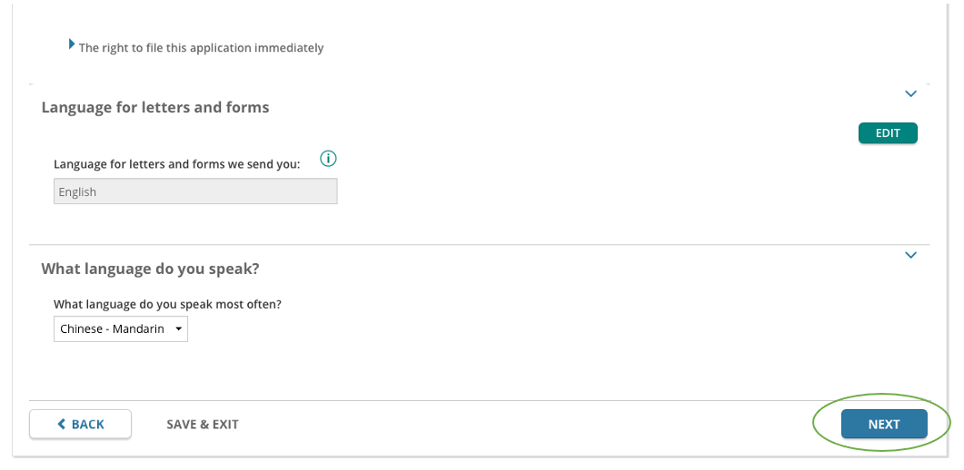
Task: Click 'What language do you speak most often?' label
Action: click(x=167, y=304)
